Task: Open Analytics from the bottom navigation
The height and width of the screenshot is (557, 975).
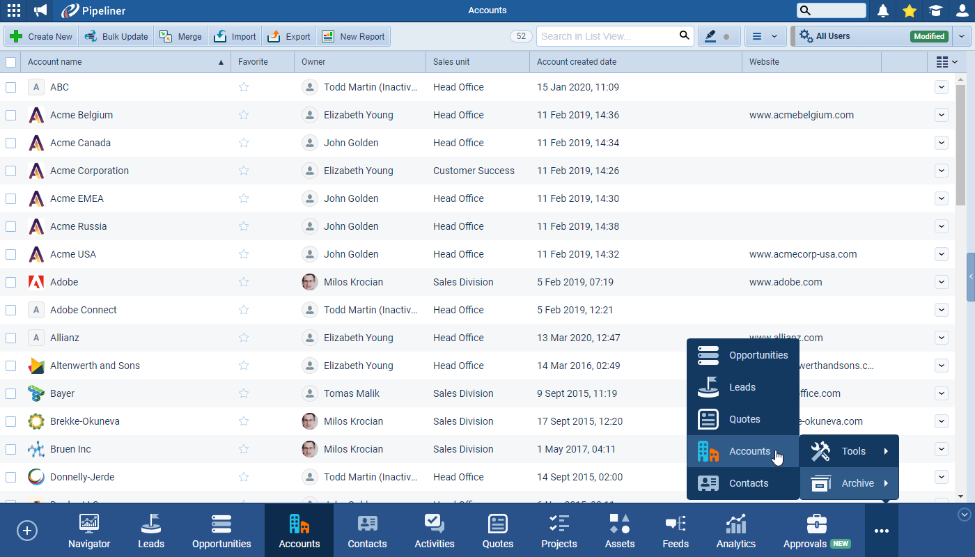Action: coord(735,531)
